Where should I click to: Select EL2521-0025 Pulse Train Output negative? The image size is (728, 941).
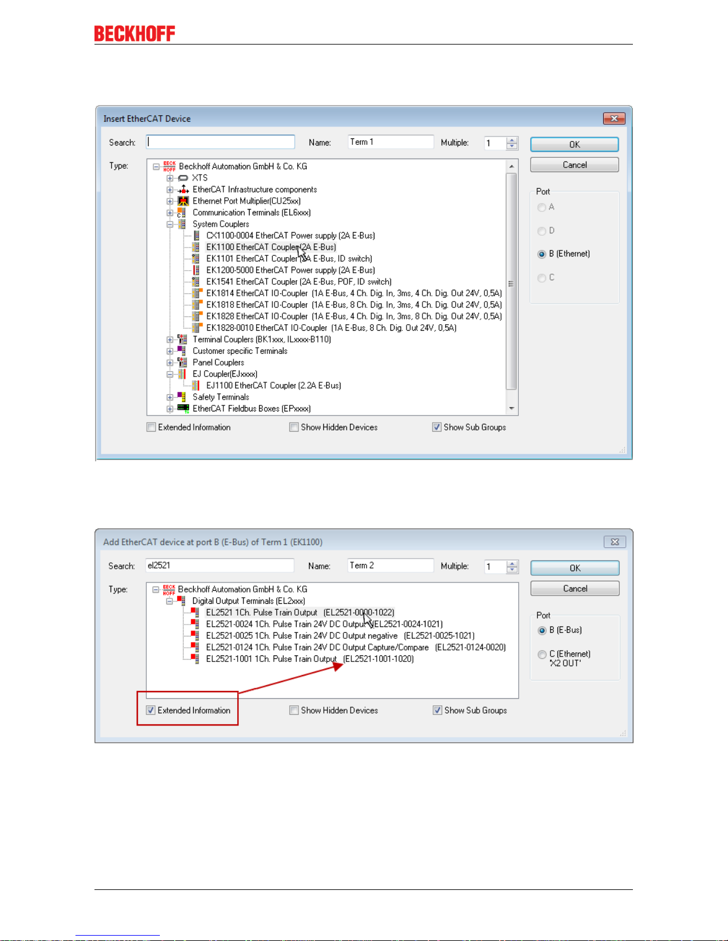click(340, 636)
